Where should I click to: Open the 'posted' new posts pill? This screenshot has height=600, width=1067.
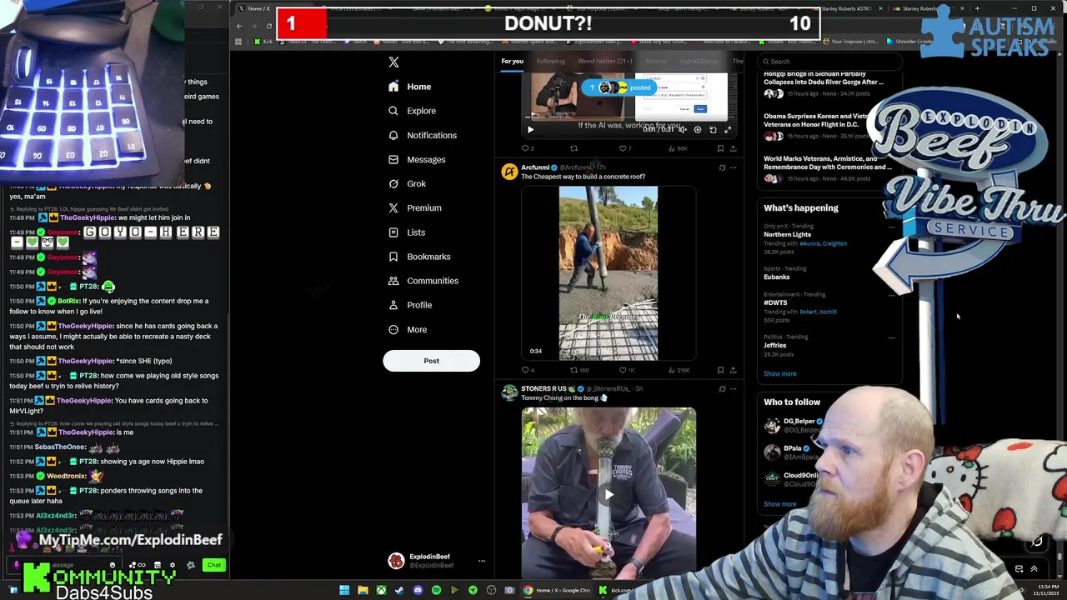[618, 87]
